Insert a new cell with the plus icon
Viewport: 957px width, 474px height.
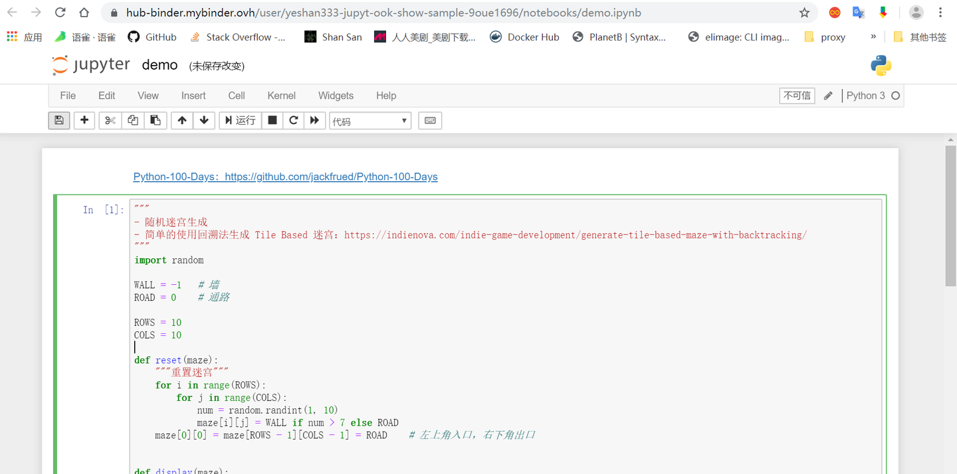[x=84, y=120]
